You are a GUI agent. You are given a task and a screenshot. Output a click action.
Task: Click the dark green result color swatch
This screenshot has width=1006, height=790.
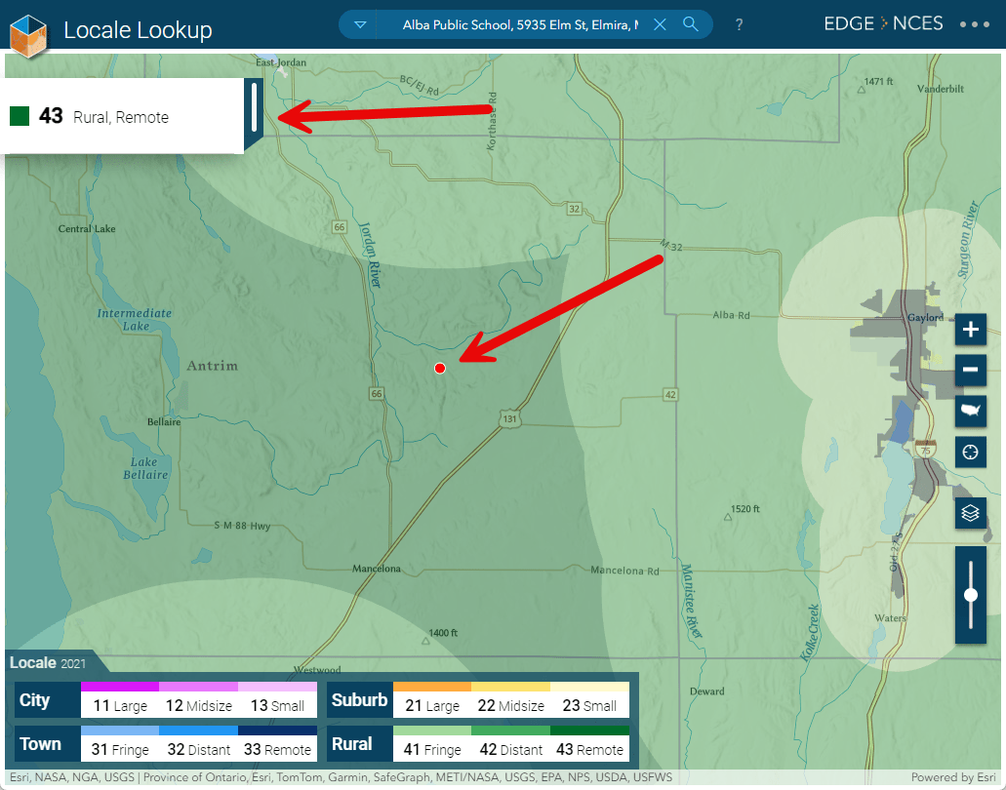coord(20,116)
